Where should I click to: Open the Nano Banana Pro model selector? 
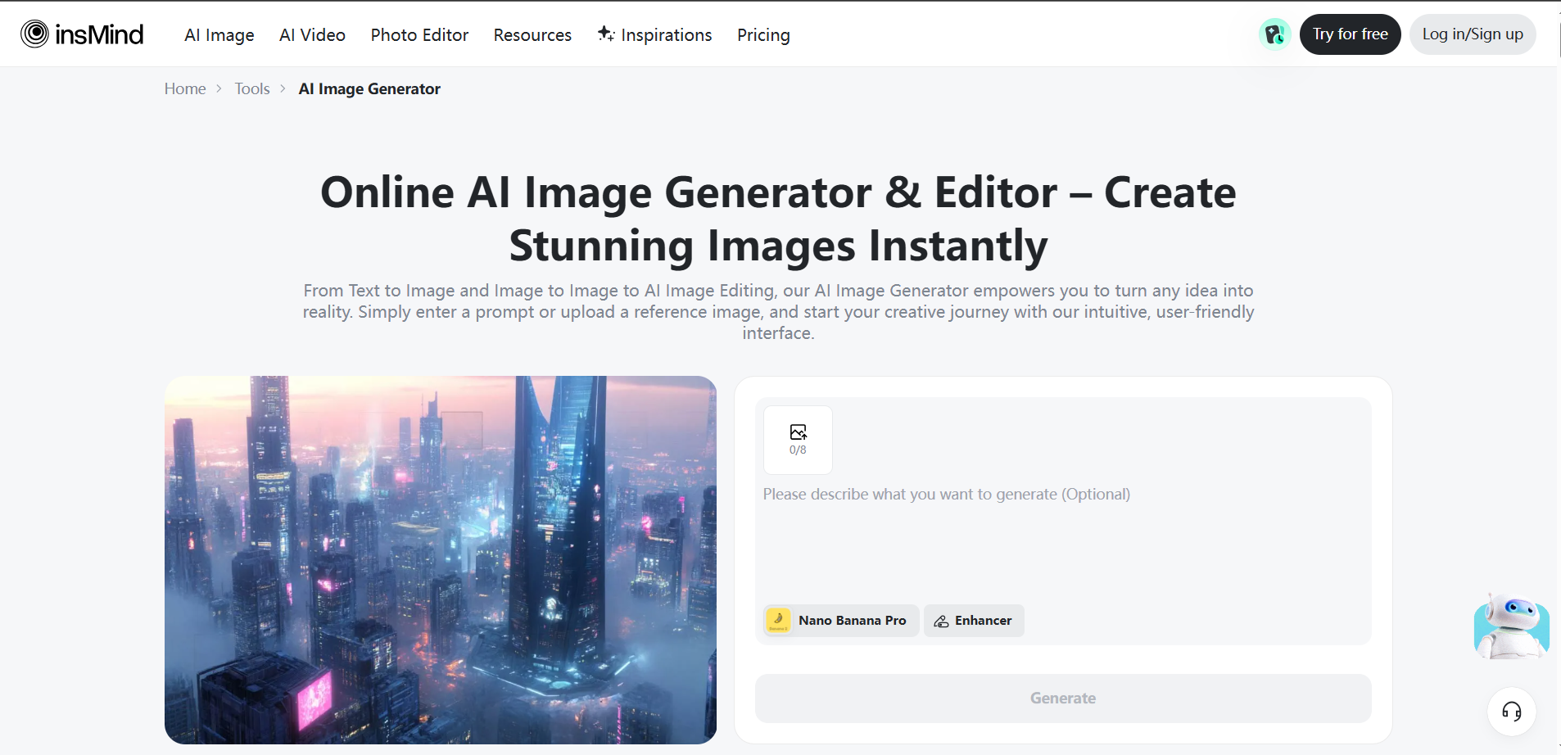point(839,620)
